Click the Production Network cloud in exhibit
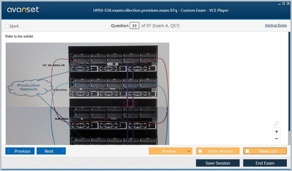The height and width of the screenshot is (171, 292). pos(30,87)
